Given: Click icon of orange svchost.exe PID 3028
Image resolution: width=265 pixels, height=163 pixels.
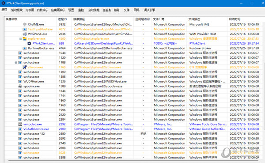Looking at the screenshot, I should click(x=20, y=153).
